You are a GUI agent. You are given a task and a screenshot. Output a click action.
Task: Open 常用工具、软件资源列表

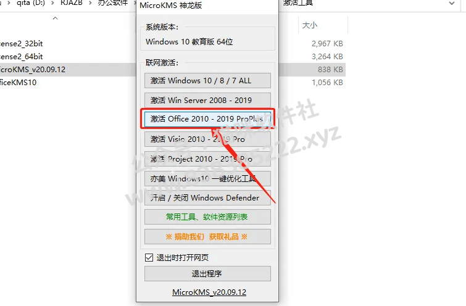pyautogui.click(x=207, y=217)
